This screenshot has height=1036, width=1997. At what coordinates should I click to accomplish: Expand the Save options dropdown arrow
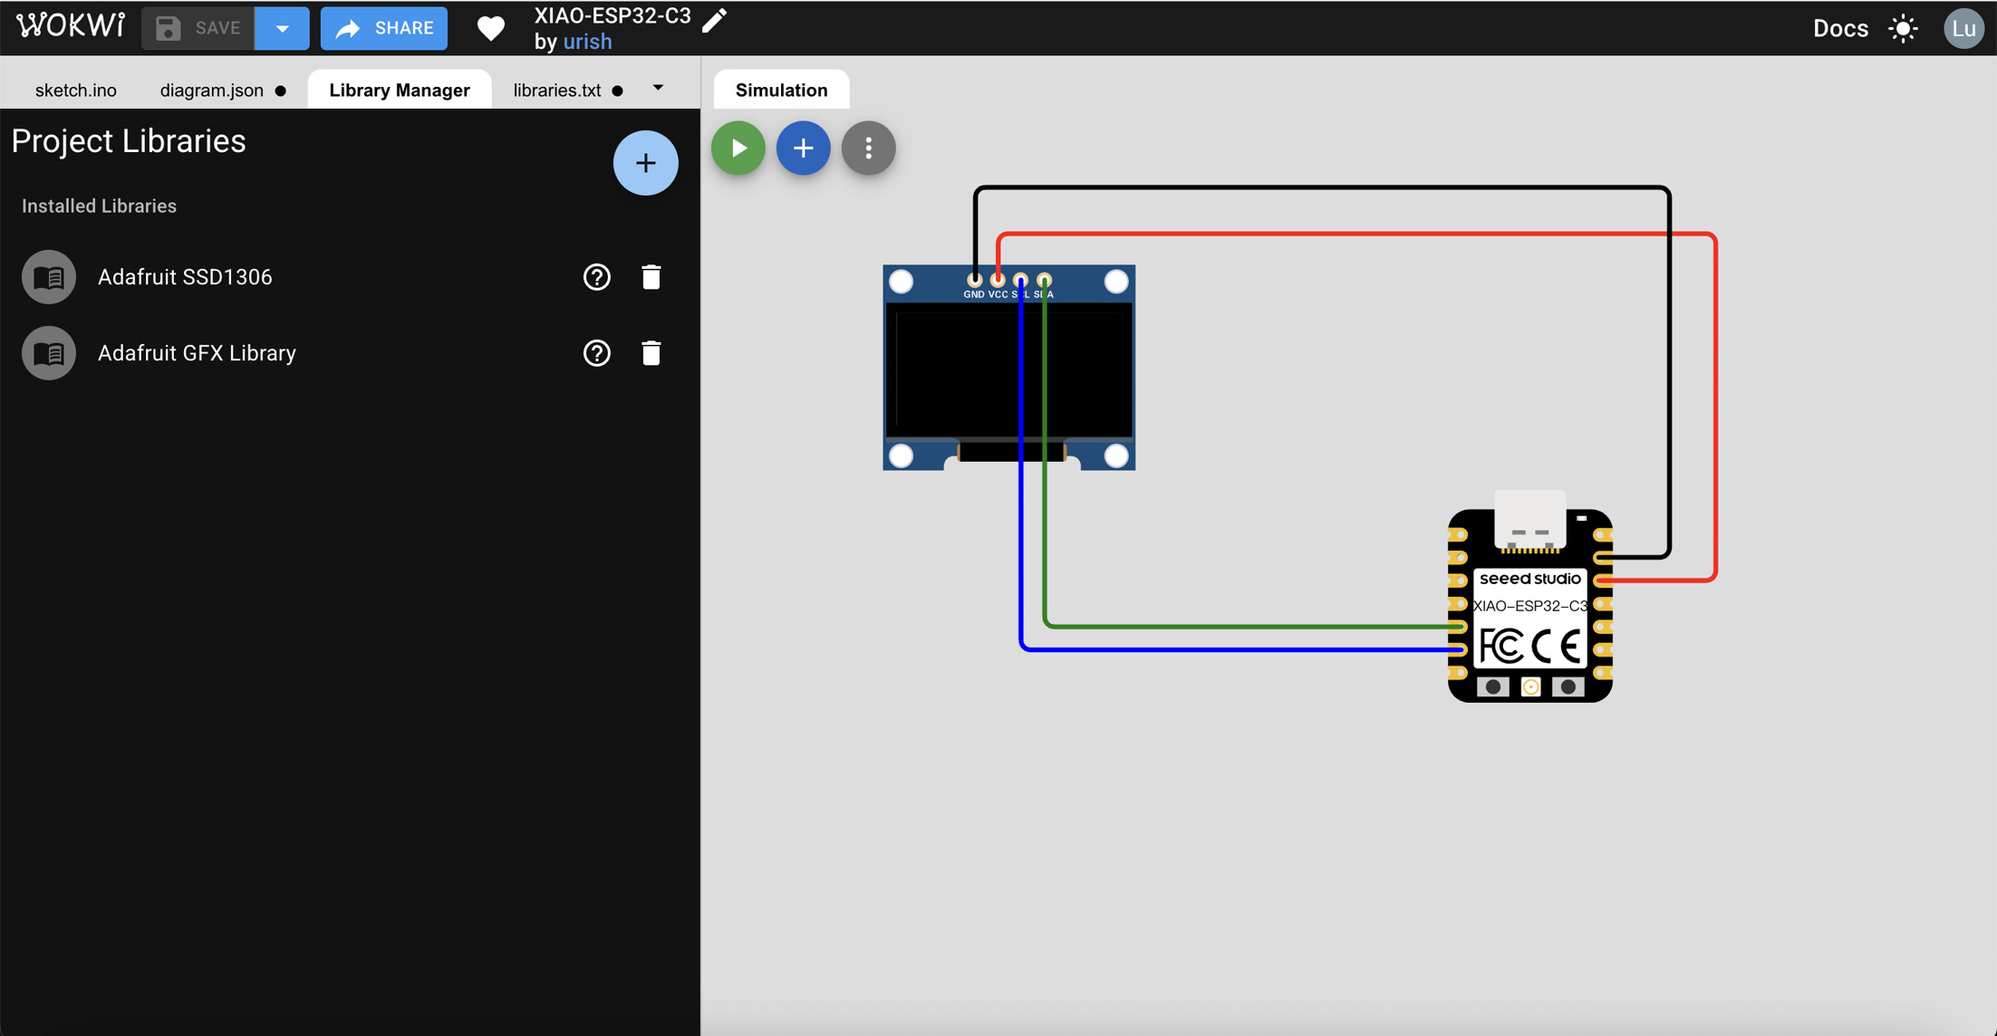(283, 28)
